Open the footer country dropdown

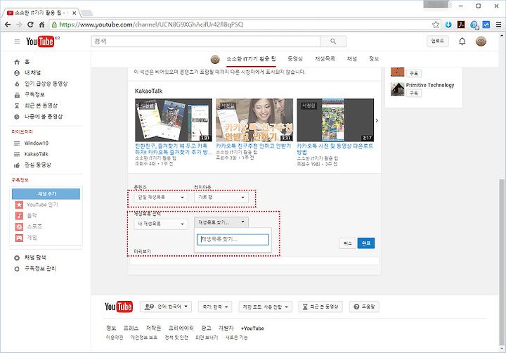(x=215, y=307)
